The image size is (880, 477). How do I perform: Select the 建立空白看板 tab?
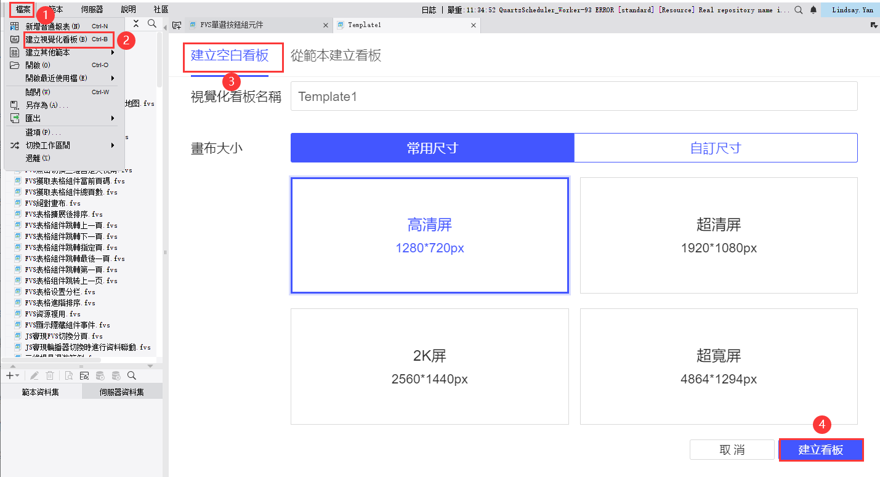click(x=230, y=55)
